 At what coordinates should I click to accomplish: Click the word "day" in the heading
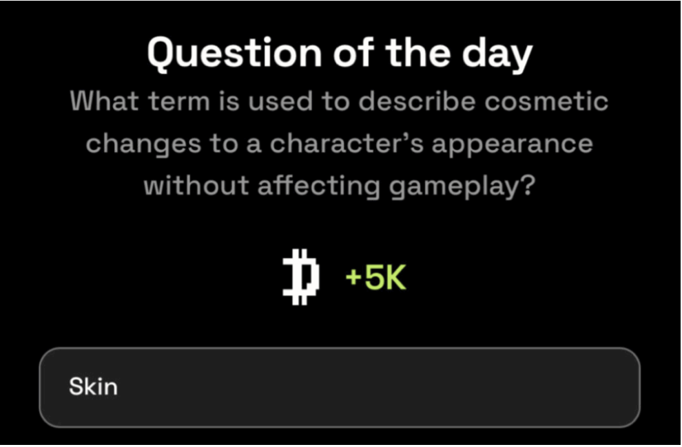coord(497,54)
